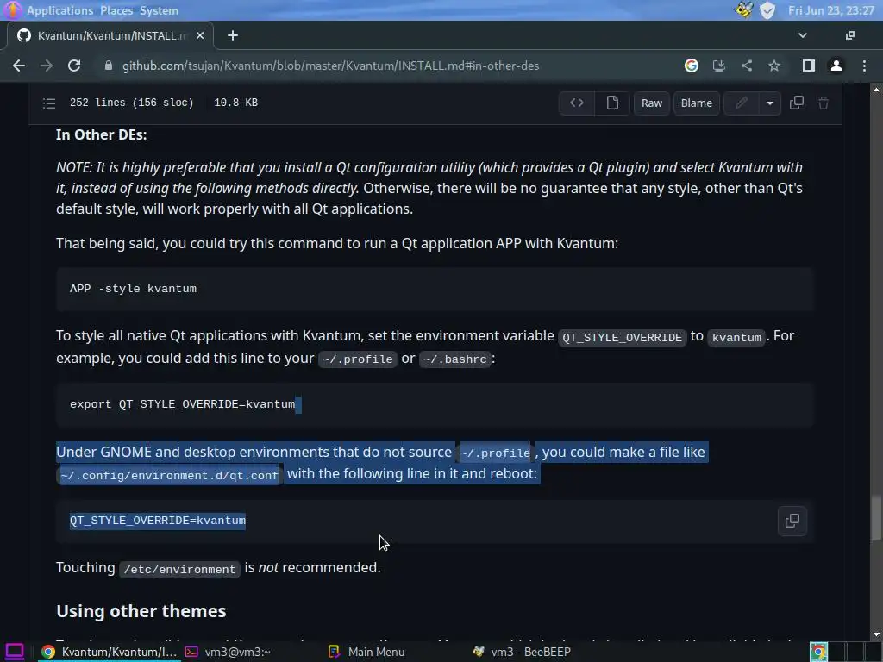This screenshot has height=662, width=883.
Task: Select the Kvantum/INSTALL.md browser tab
Action: tap(110, 35)
